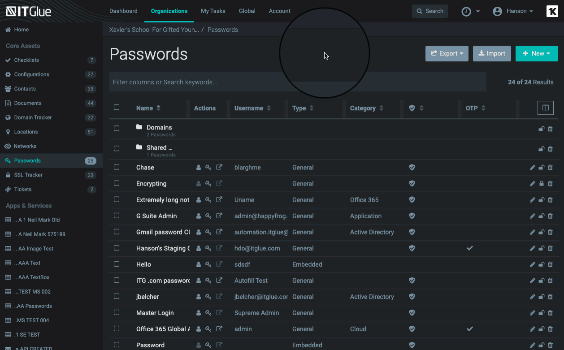Check the G Suite Admin row checkbox

(x=117, y=216)
